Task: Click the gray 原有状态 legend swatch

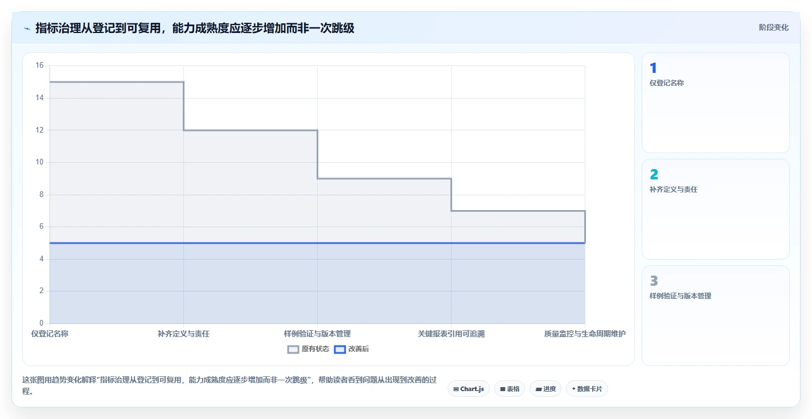Action: [x=293, y=350]
